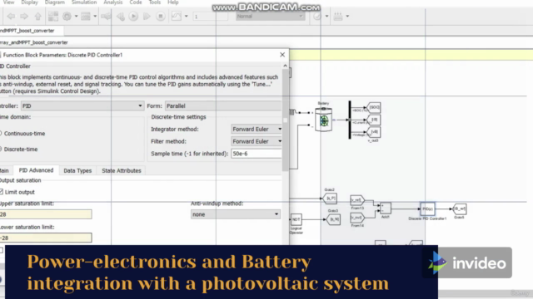Click the Sample time input field
Screen dimensions: 533x299
tap(257, 154)
